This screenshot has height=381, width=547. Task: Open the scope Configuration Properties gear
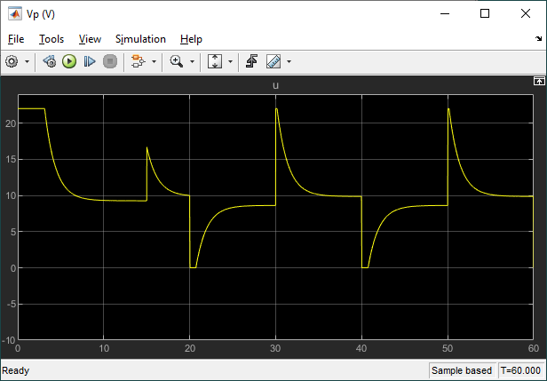coord(12,61)
